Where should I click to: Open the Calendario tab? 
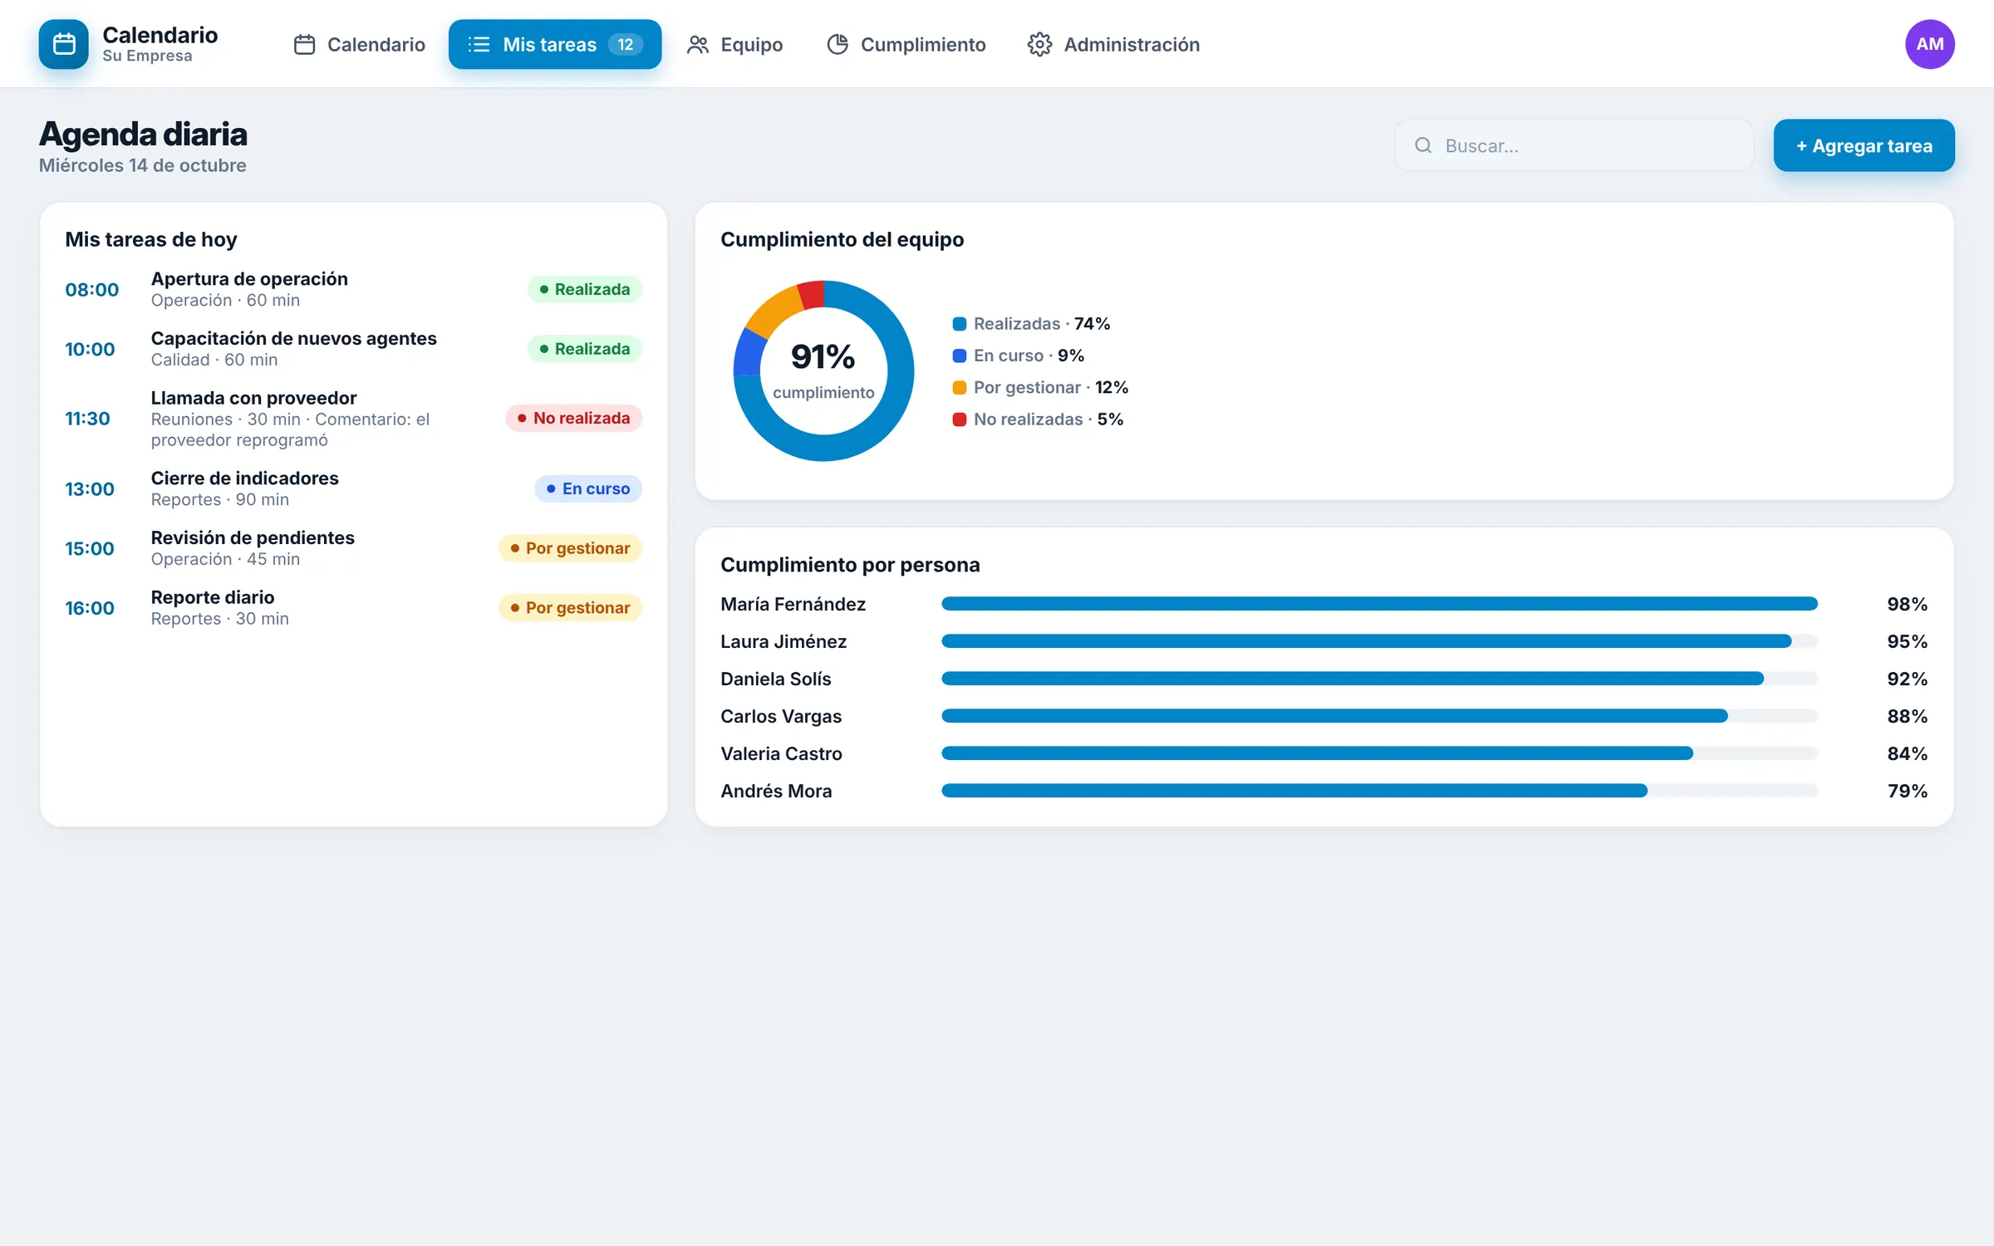(360, 44)
